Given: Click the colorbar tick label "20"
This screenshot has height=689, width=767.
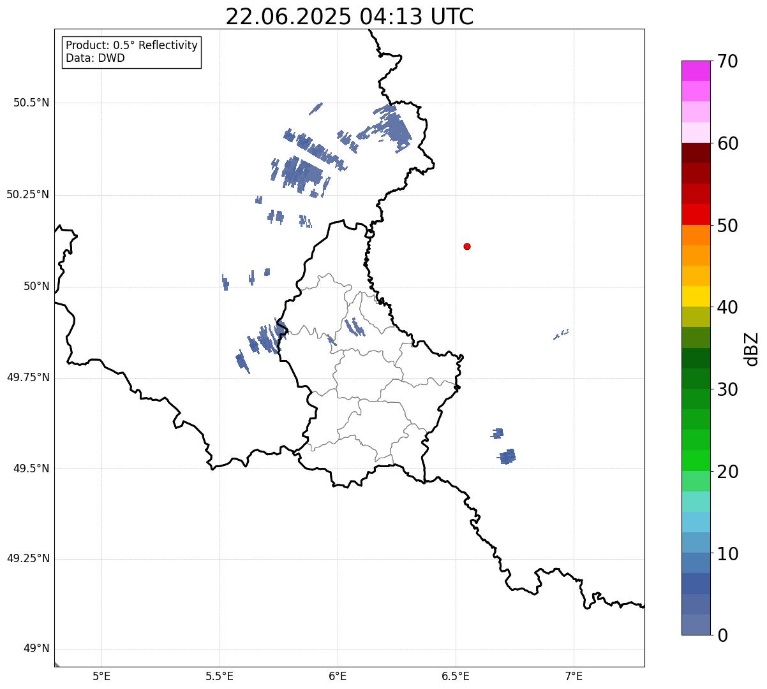Looking at the screenshot, I should [727, 472].
